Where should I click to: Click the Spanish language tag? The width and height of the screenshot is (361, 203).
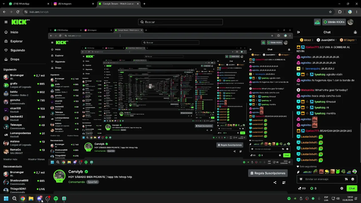point(93,182)
